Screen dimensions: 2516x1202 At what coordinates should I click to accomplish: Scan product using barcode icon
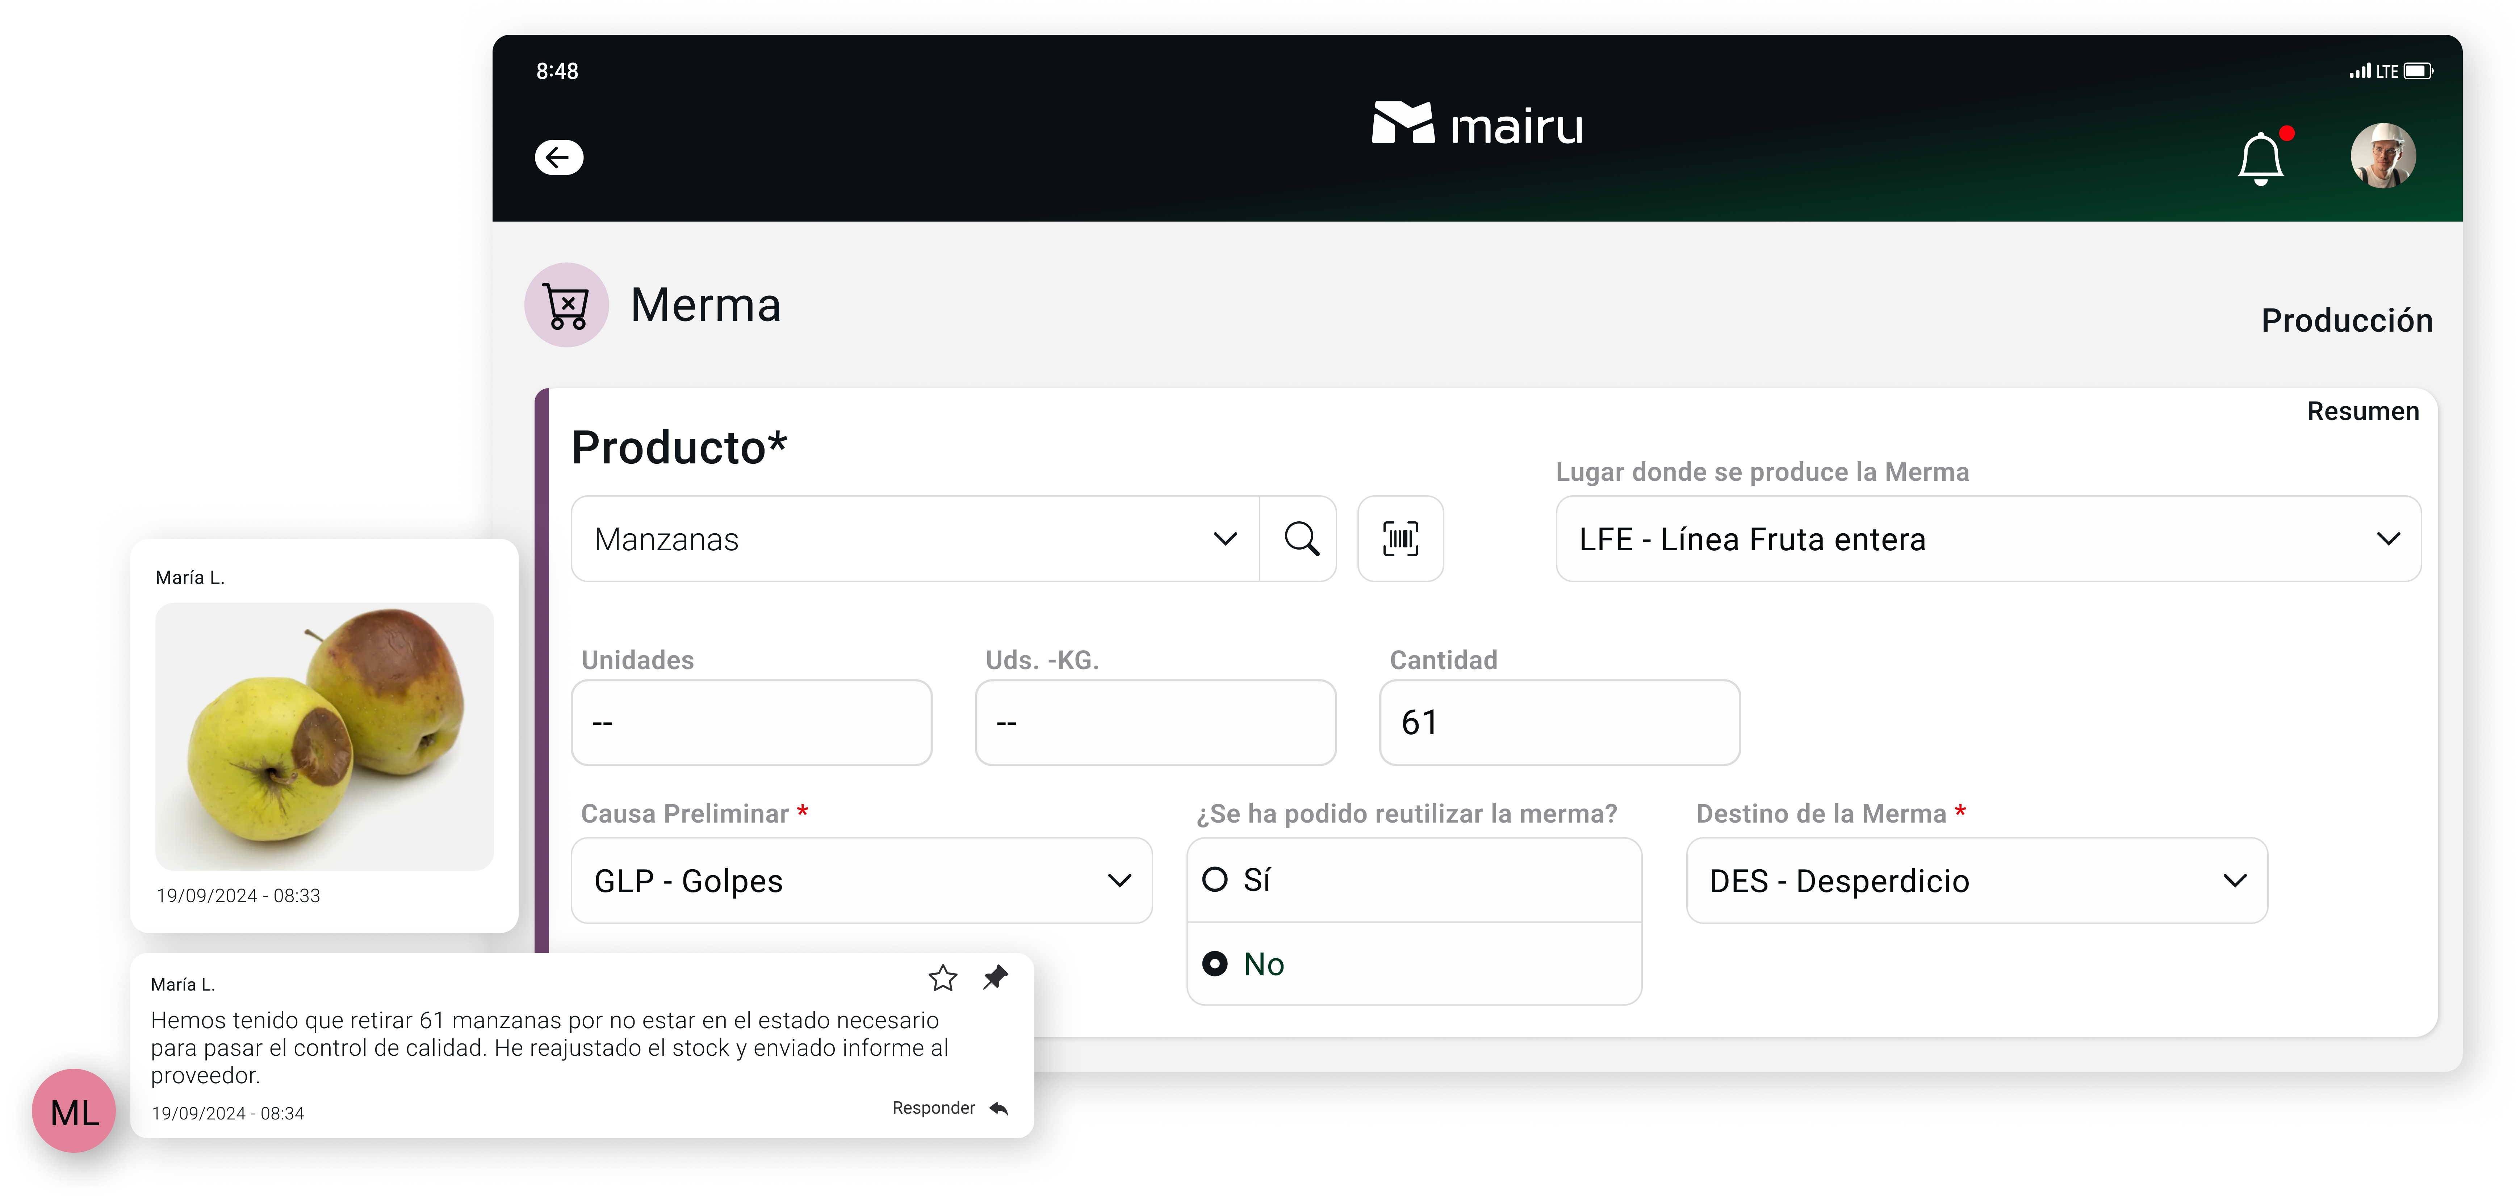(x=1401, y=539)
